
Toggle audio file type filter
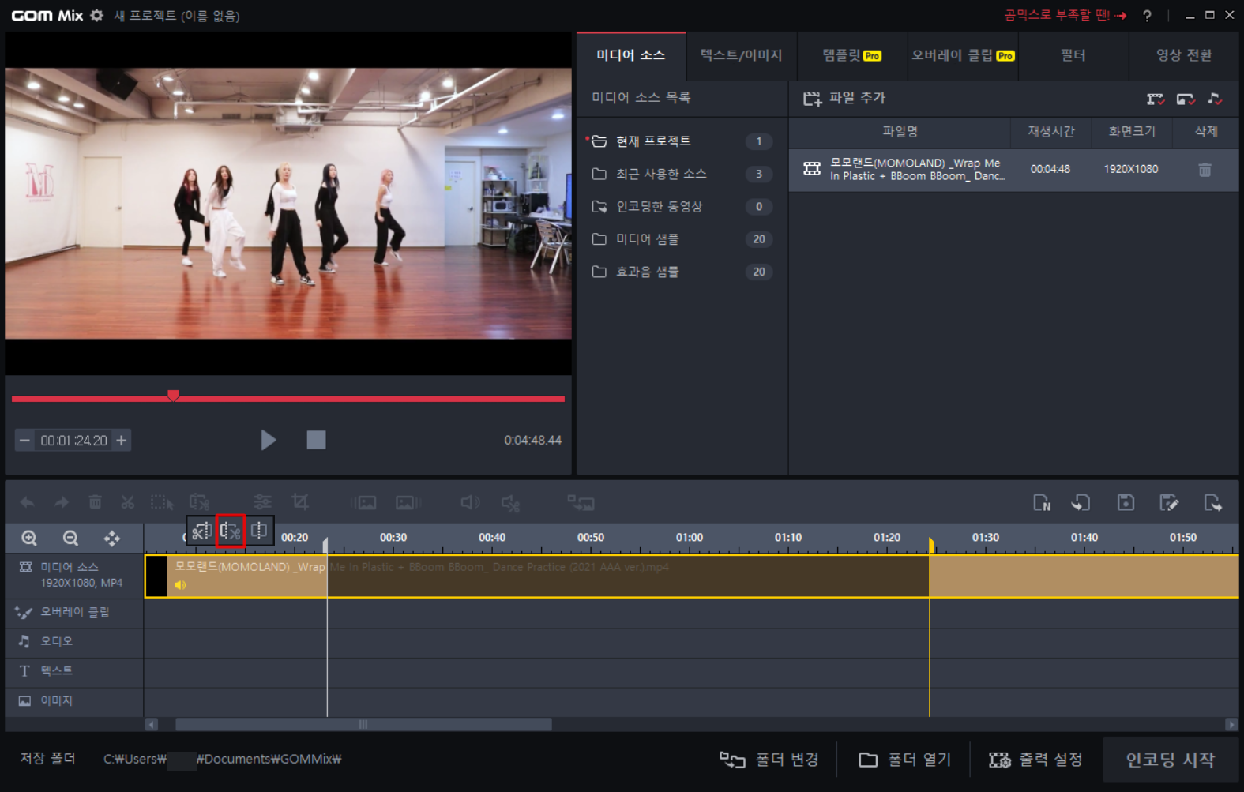pos(1215,99)
